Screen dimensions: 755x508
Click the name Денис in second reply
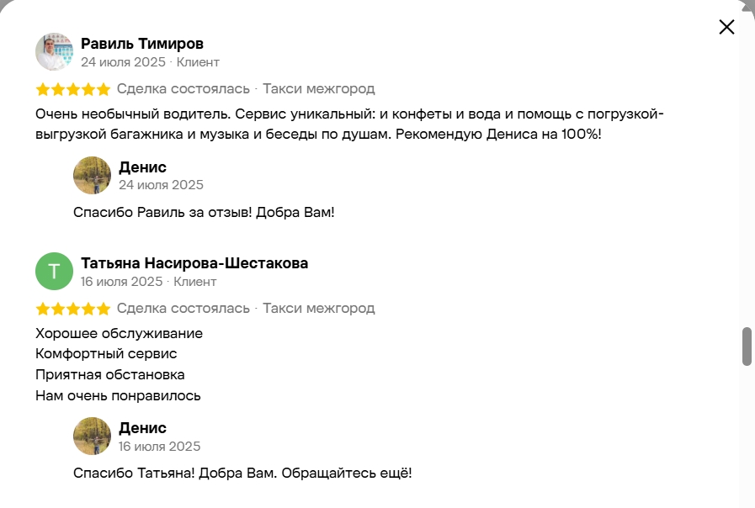click(142, 427)
